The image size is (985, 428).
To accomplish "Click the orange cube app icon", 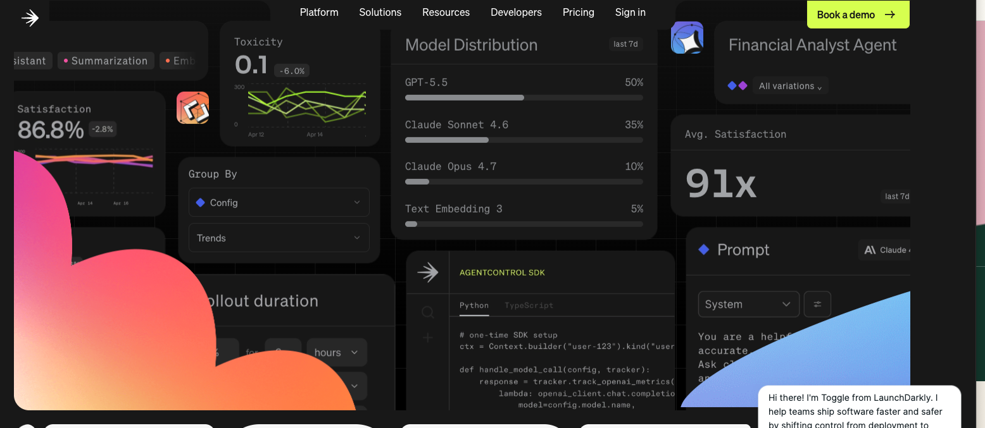I will point(193,107).
